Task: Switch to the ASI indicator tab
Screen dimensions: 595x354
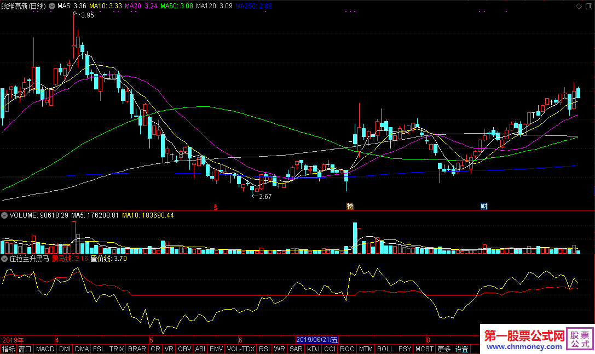Action: pos(200,349)
